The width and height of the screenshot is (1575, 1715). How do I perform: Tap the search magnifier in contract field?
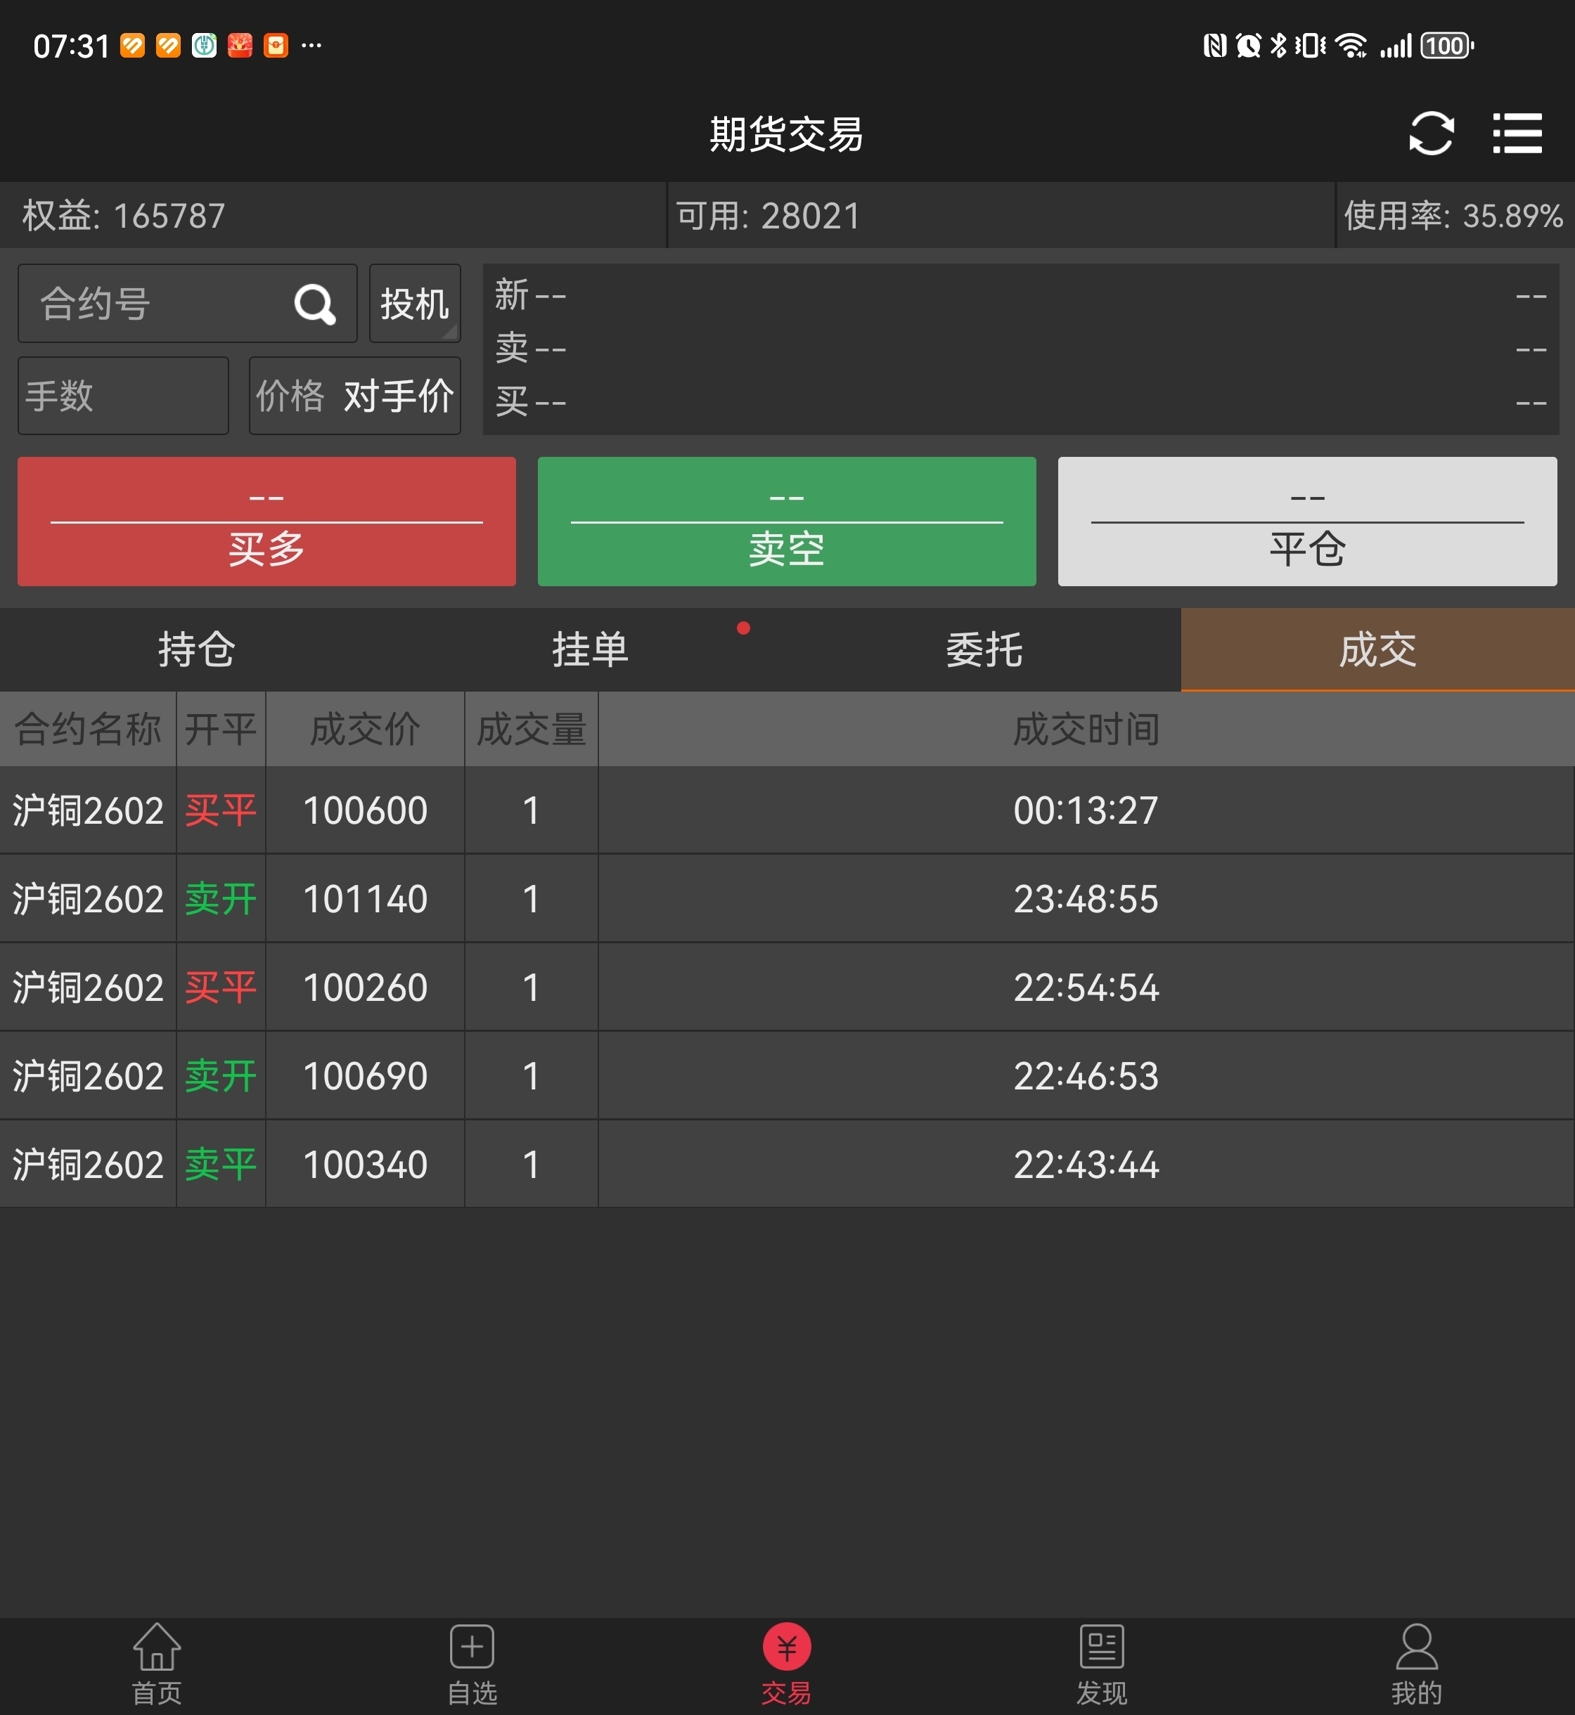tap(314, 304)
